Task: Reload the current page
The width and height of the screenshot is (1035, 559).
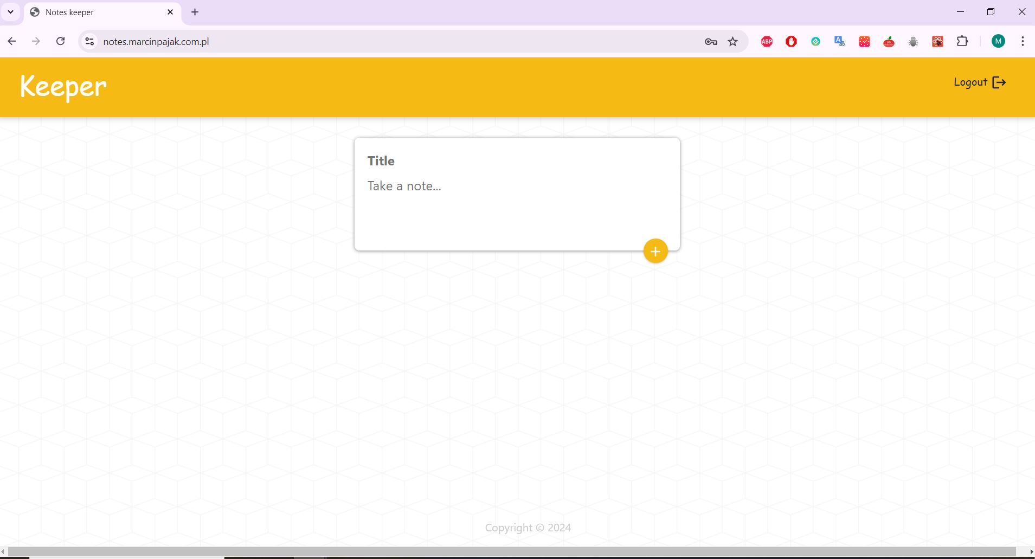Action: (x=61, y=42)
